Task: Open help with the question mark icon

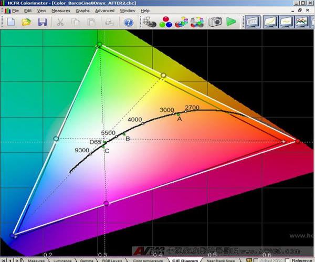Action: pyautogui.click(x=128, y=22)
